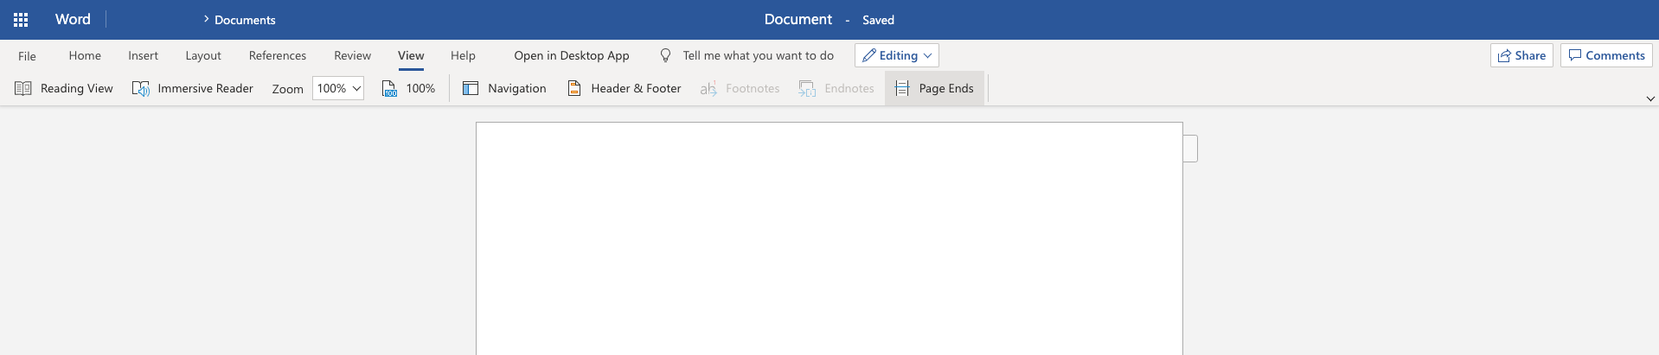Click the Endnotes button
Viewport: 1659px width, 355px height.
click(x=836, y=88)
